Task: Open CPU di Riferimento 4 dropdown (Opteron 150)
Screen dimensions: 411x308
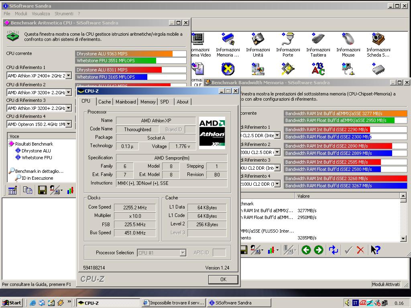Action: click(x=68, y=124)
